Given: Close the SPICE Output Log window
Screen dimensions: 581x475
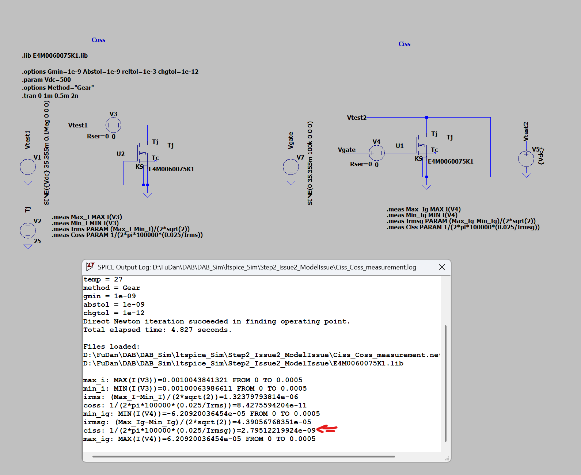Looking at the screenshot, I should [442, 267].
